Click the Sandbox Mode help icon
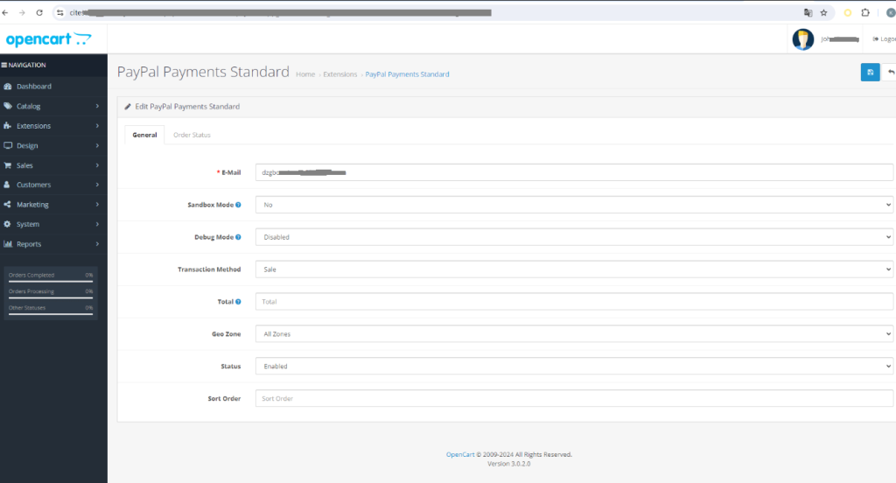This screenshot has width=896, height=483. (239, 205)
